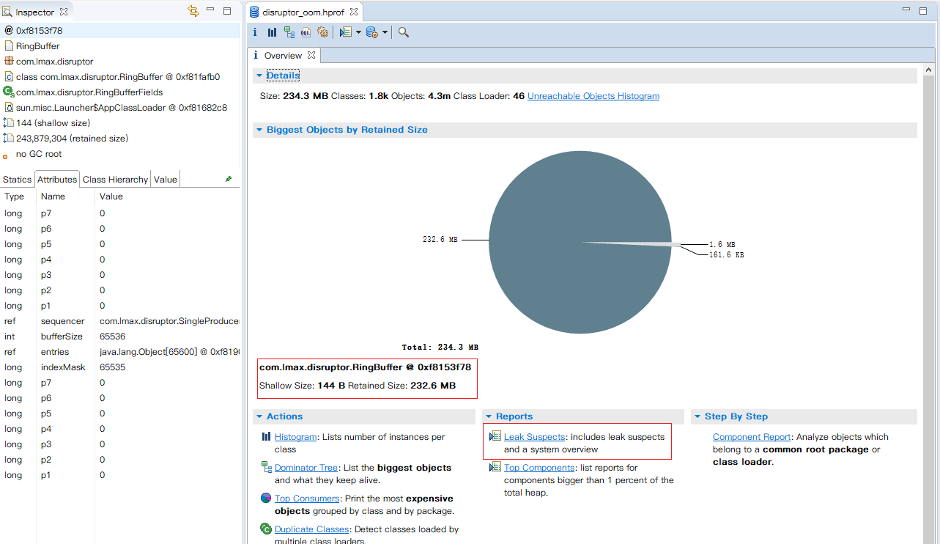Open the Dominator Tree link
This screenshot has width=940, height=544.
pyautogui.click(x=306, y=467)
